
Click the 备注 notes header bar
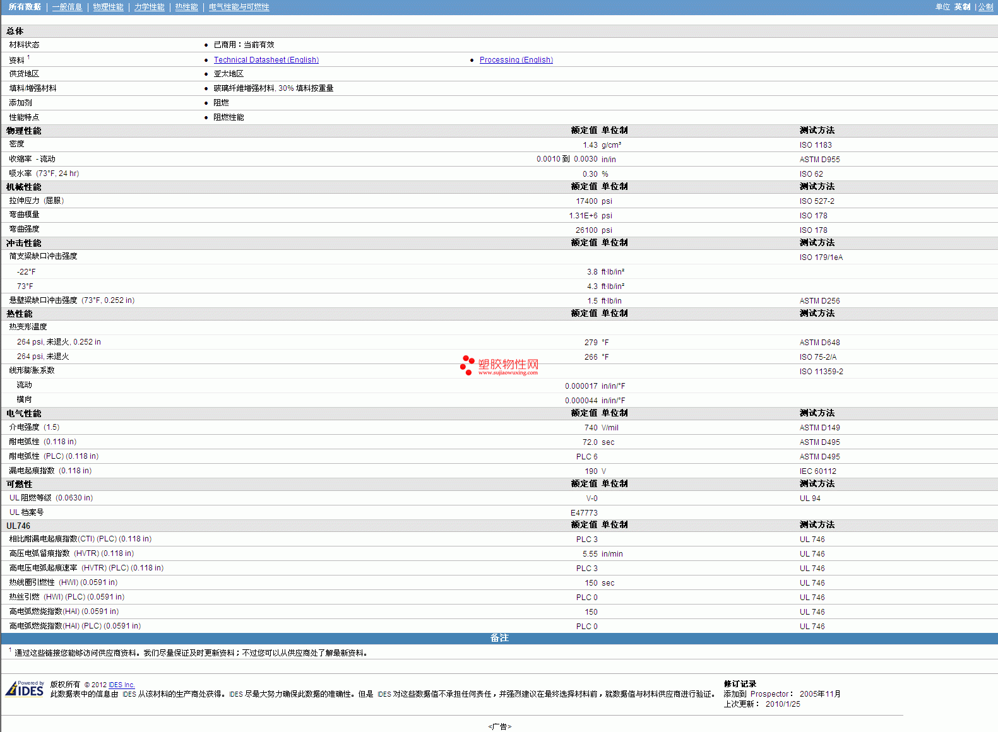[x=499, y=638]
